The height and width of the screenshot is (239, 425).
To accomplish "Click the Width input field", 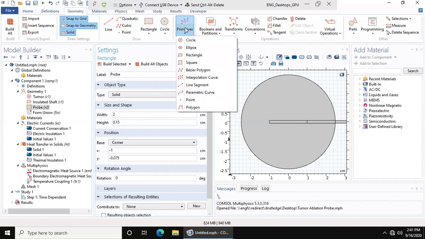I will (154, 115).
